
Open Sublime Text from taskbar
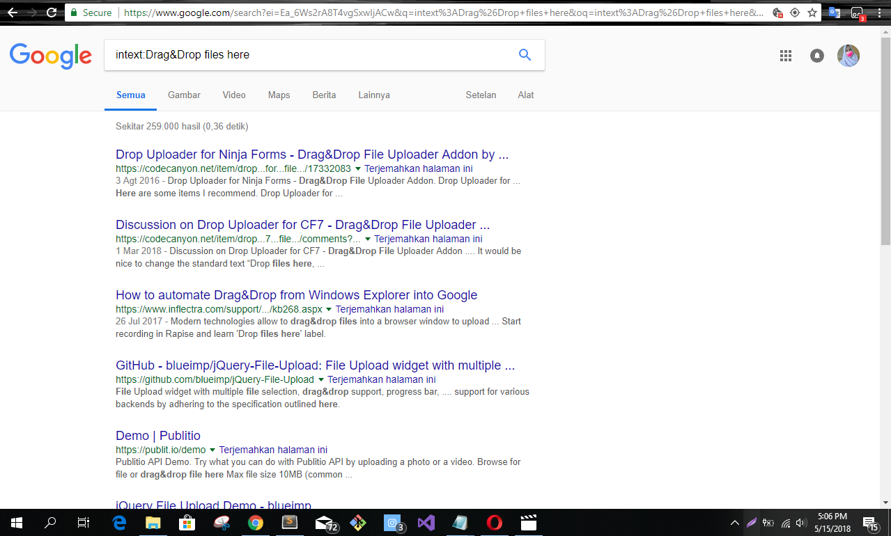tap(290, 523)
